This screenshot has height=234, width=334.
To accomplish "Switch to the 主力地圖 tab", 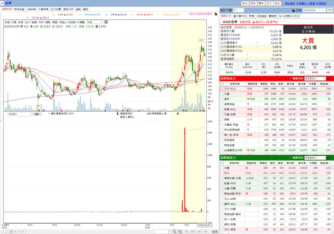I will [x=56, y=9].
